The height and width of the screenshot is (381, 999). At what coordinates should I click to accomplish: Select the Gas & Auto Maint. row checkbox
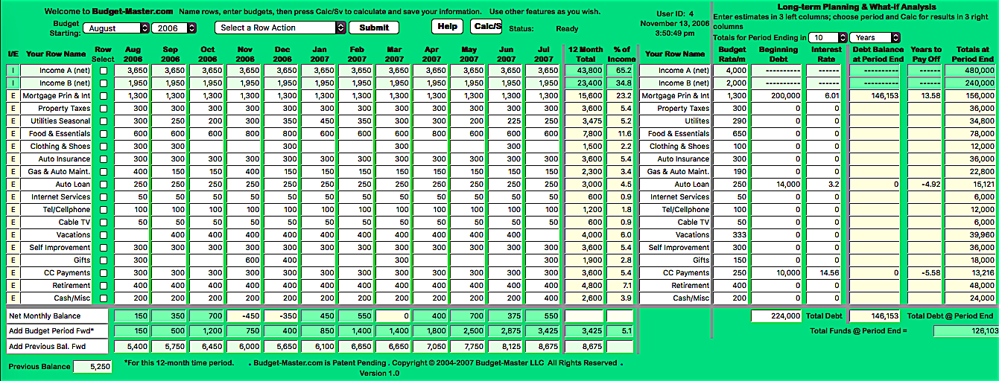click(x=104, y=172)
